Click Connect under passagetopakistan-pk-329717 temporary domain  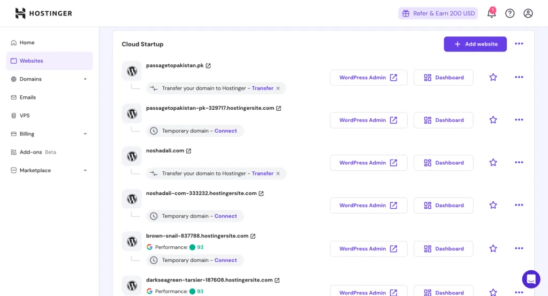[x=225, y=131]
